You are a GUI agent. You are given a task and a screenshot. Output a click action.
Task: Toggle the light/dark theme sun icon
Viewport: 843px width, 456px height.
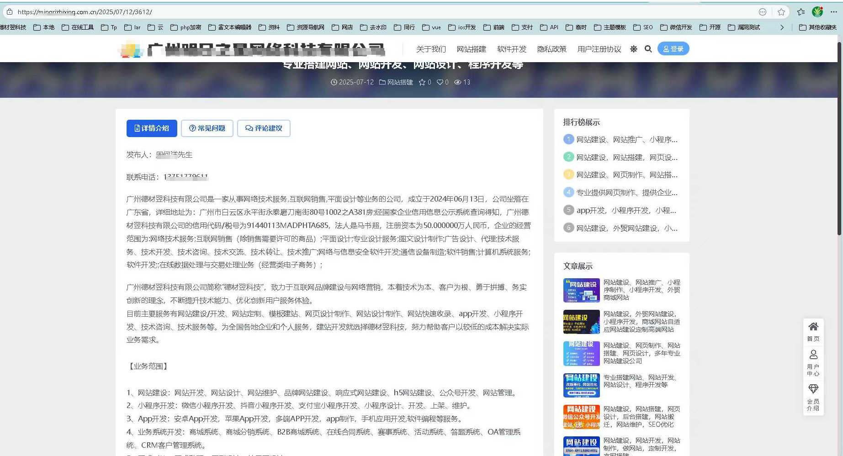[x=633, y=49]
